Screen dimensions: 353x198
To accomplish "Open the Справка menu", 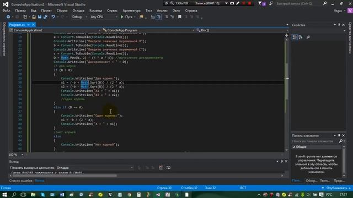I will coord(191,10).
